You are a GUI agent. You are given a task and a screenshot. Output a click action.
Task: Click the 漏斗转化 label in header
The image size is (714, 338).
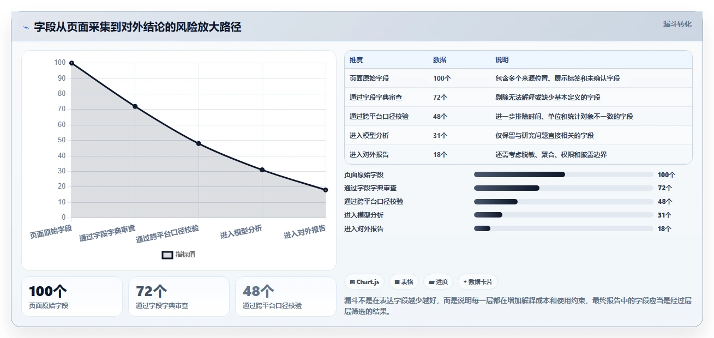pyautogui.click(x=677, y=24)
